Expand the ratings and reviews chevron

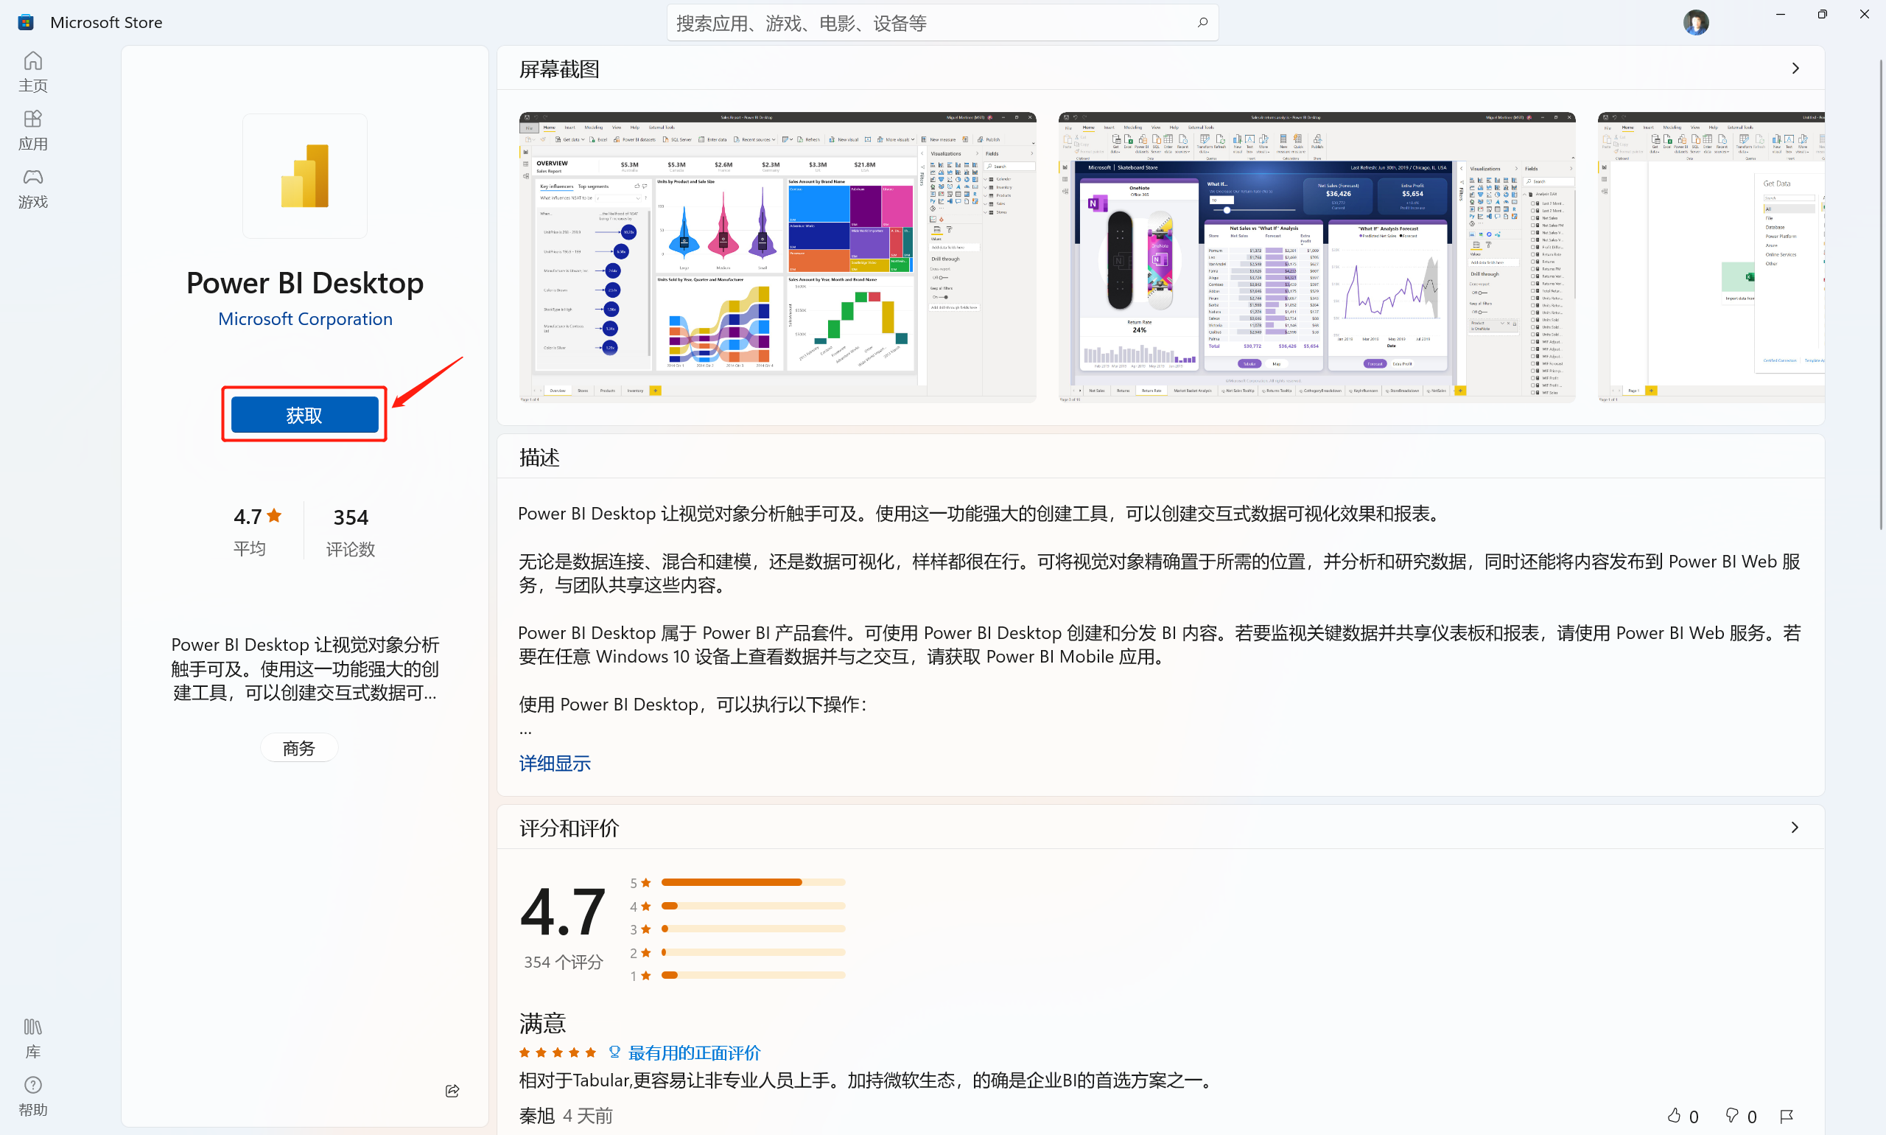1794,828
